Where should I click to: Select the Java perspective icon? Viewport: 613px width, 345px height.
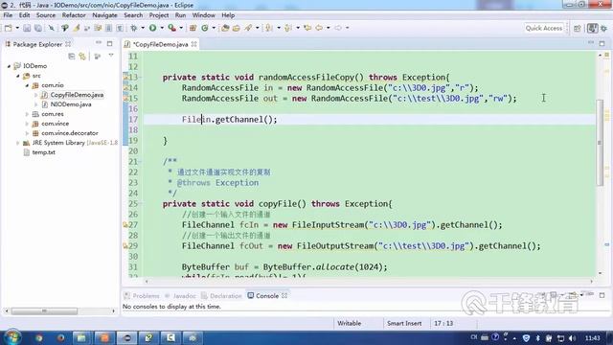coord(592,28)
